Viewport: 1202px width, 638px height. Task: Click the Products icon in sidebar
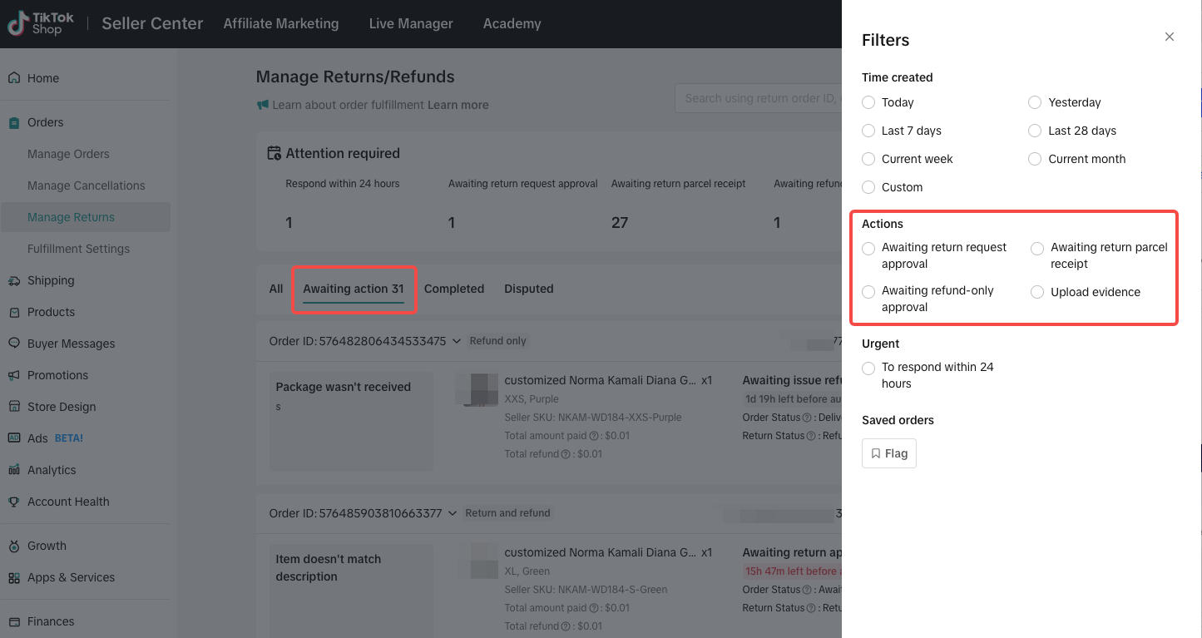tap(14, 312)
